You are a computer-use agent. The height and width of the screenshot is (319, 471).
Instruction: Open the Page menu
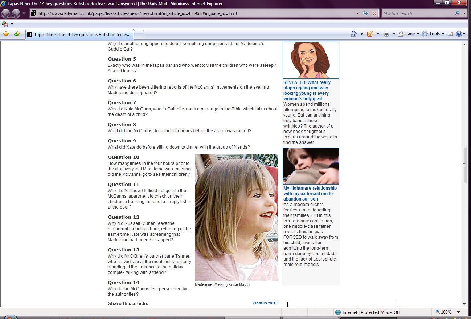[410, 34]
